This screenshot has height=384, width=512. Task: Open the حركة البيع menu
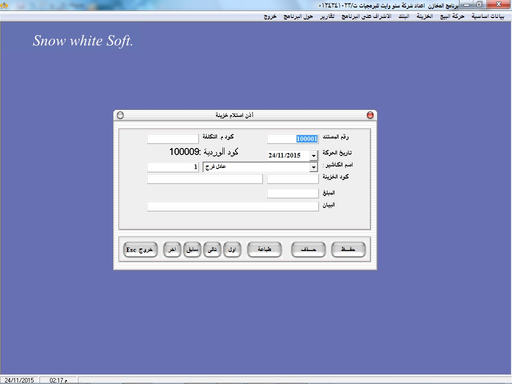[452, 16]
